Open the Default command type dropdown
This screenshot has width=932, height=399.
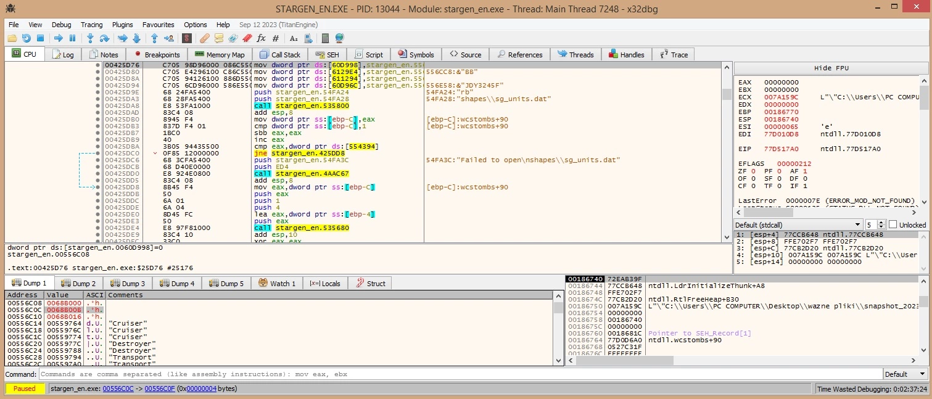(905, 374)
